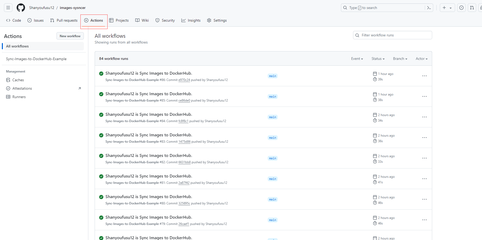The height and width of the screenshot is (240, 482).
Task: Open commit 6631bb8 link
Action: pyautogui.click(x=185, y=162)
